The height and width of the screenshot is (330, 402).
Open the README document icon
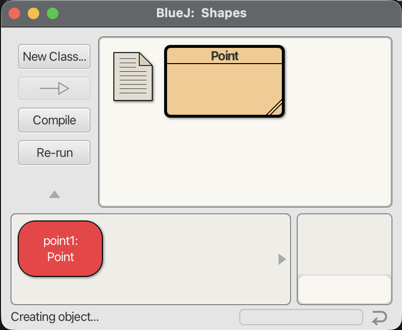click(133, 77)
